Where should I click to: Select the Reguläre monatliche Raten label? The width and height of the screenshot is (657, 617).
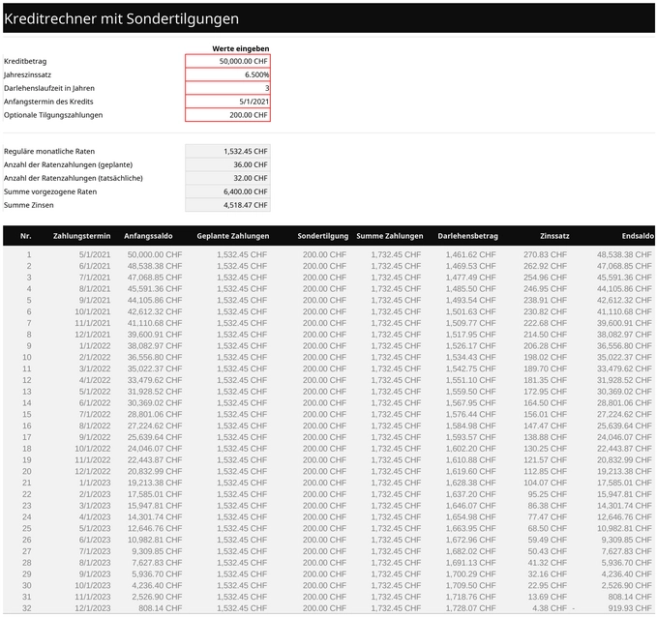49,151
